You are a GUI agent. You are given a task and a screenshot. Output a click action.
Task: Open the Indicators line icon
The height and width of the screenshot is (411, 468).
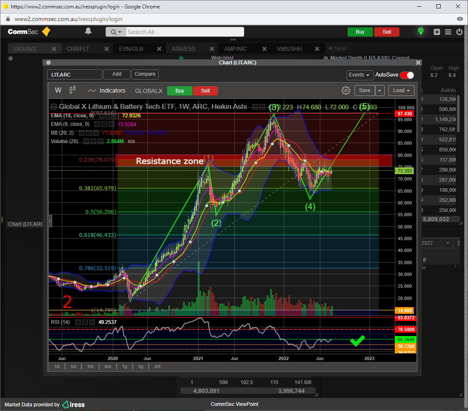click(92, 91)
